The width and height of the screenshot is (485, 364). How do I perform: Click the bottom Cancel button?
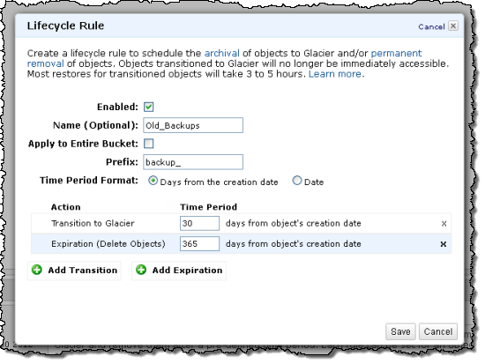pyautogui.click(x=438, y=331)
